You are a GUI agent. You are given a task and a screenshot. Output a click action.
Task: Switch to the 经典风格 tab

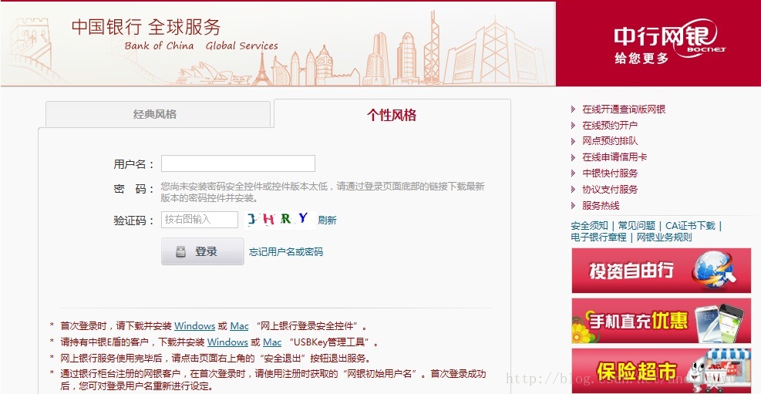[158, 115]
